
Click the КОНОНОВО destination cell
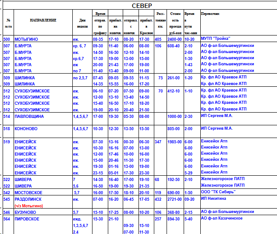coord(26,129)
